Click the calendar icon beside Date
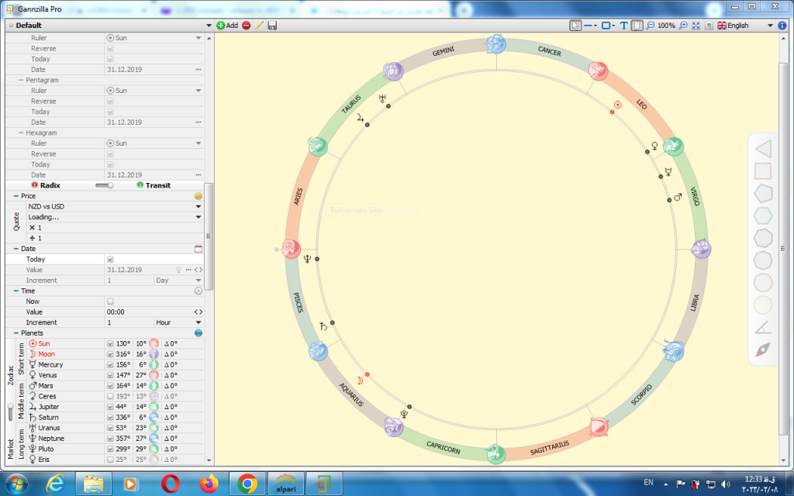794x496 pixels. (198, 249)
